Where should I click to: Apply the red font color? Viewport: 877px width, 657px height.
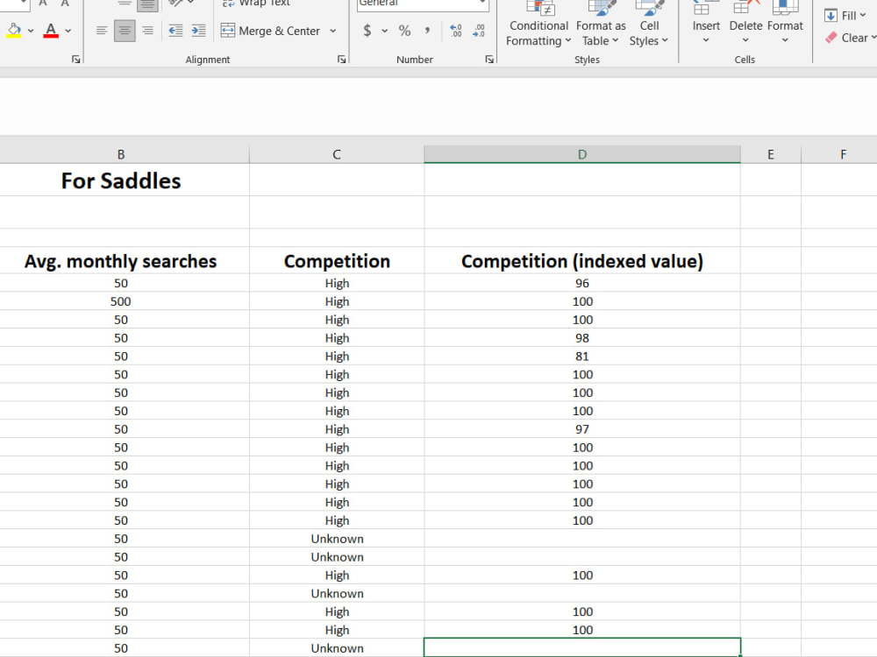point(51,31)
